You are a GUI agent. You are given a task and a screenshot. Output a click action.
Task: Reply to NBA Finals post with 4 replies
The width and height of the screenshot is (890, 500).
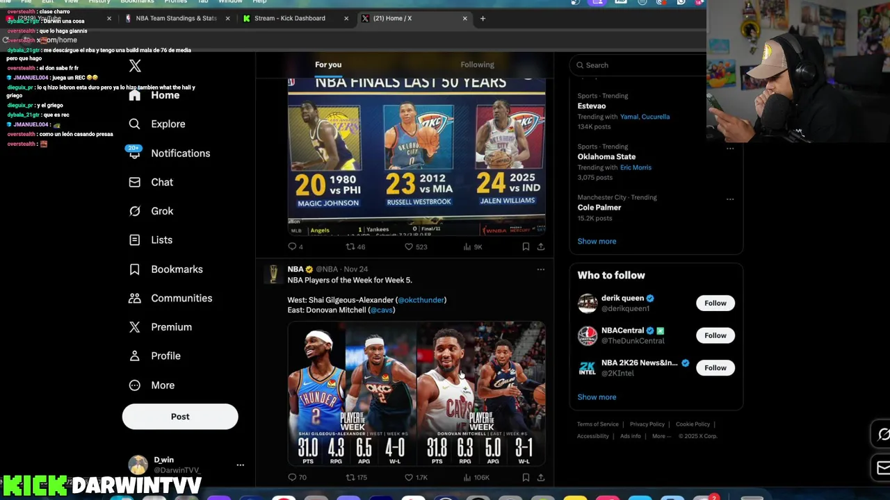(296, 247)
